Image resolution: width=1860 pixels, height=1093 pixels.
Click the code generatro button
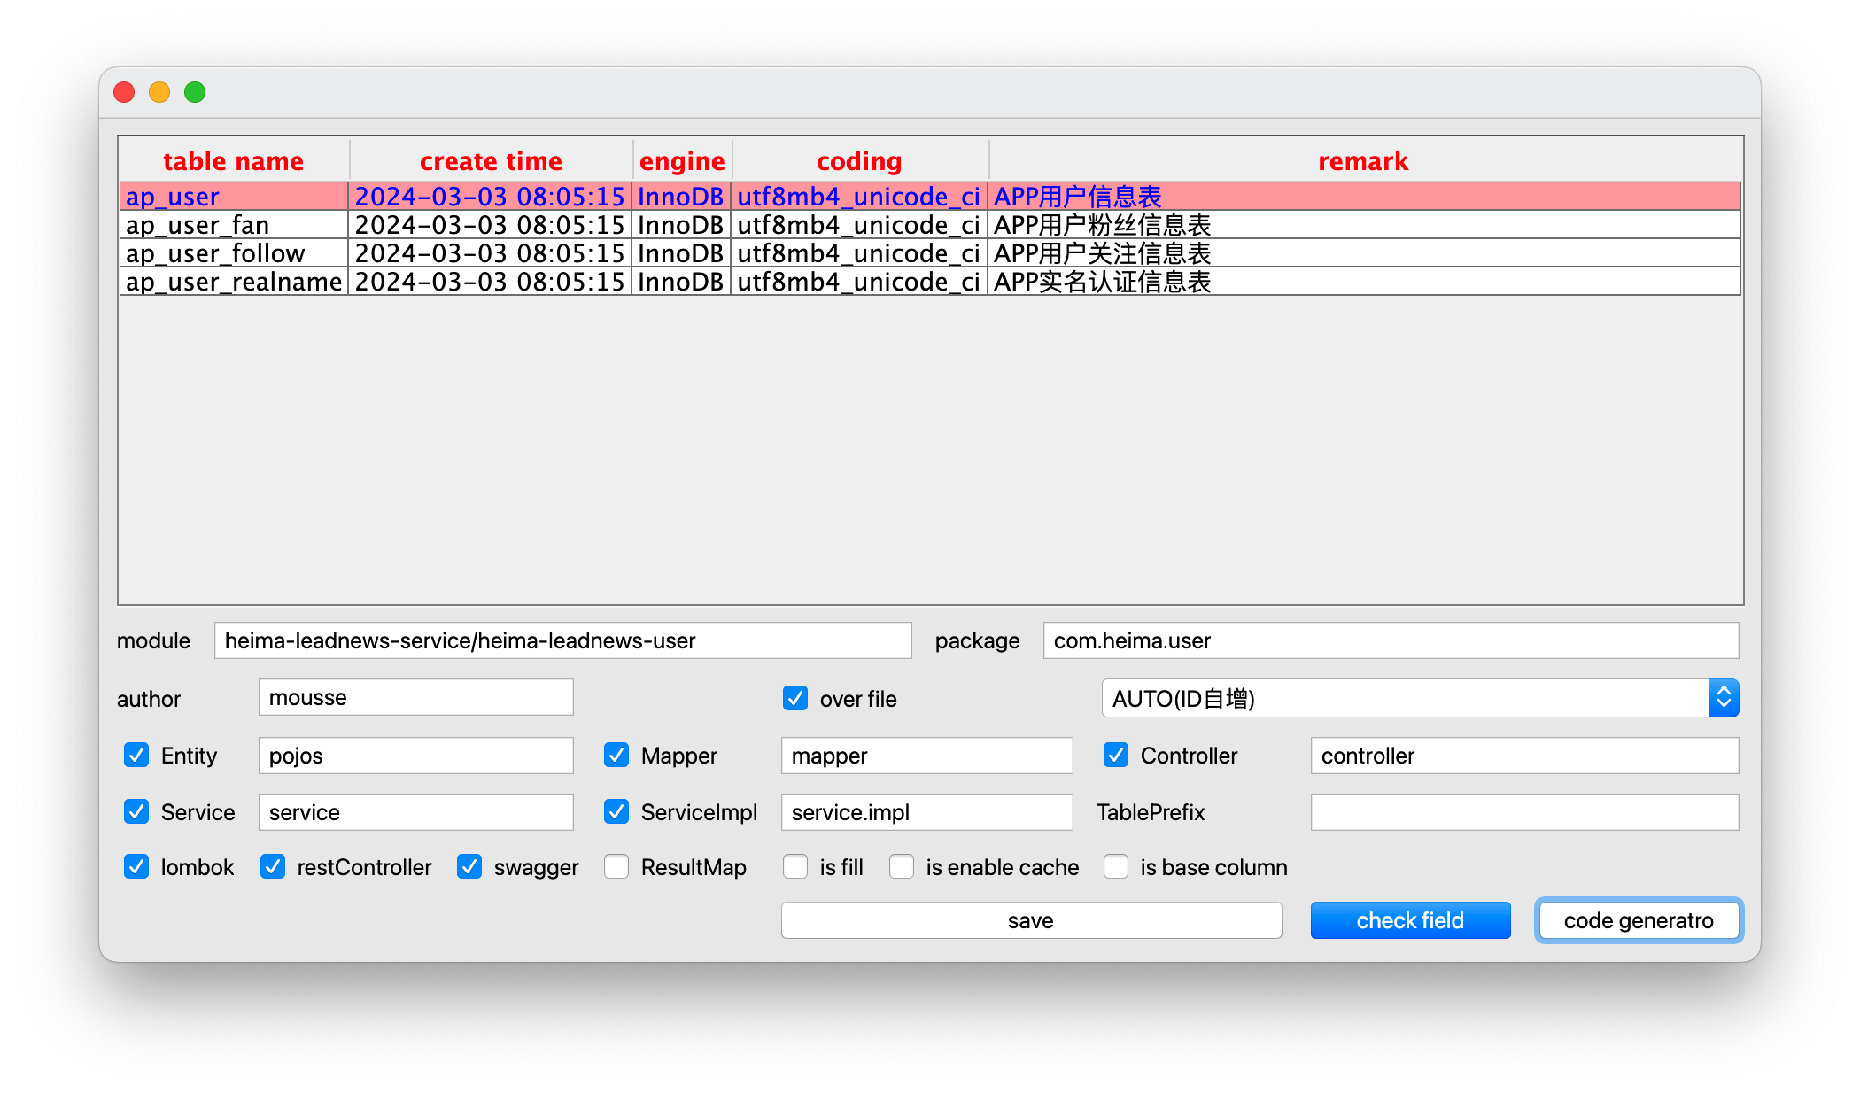coord(1639,920)
